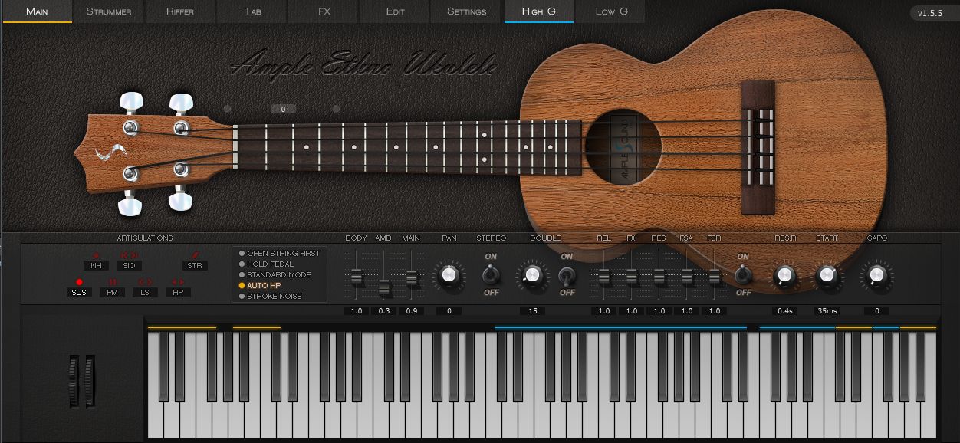Screen dimensions: 960x443
Task: Click the FSR slider handle
Action: (714, 277)
